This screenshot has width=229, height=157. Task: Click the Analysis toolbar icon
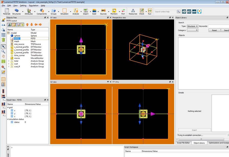coord(76,12)
